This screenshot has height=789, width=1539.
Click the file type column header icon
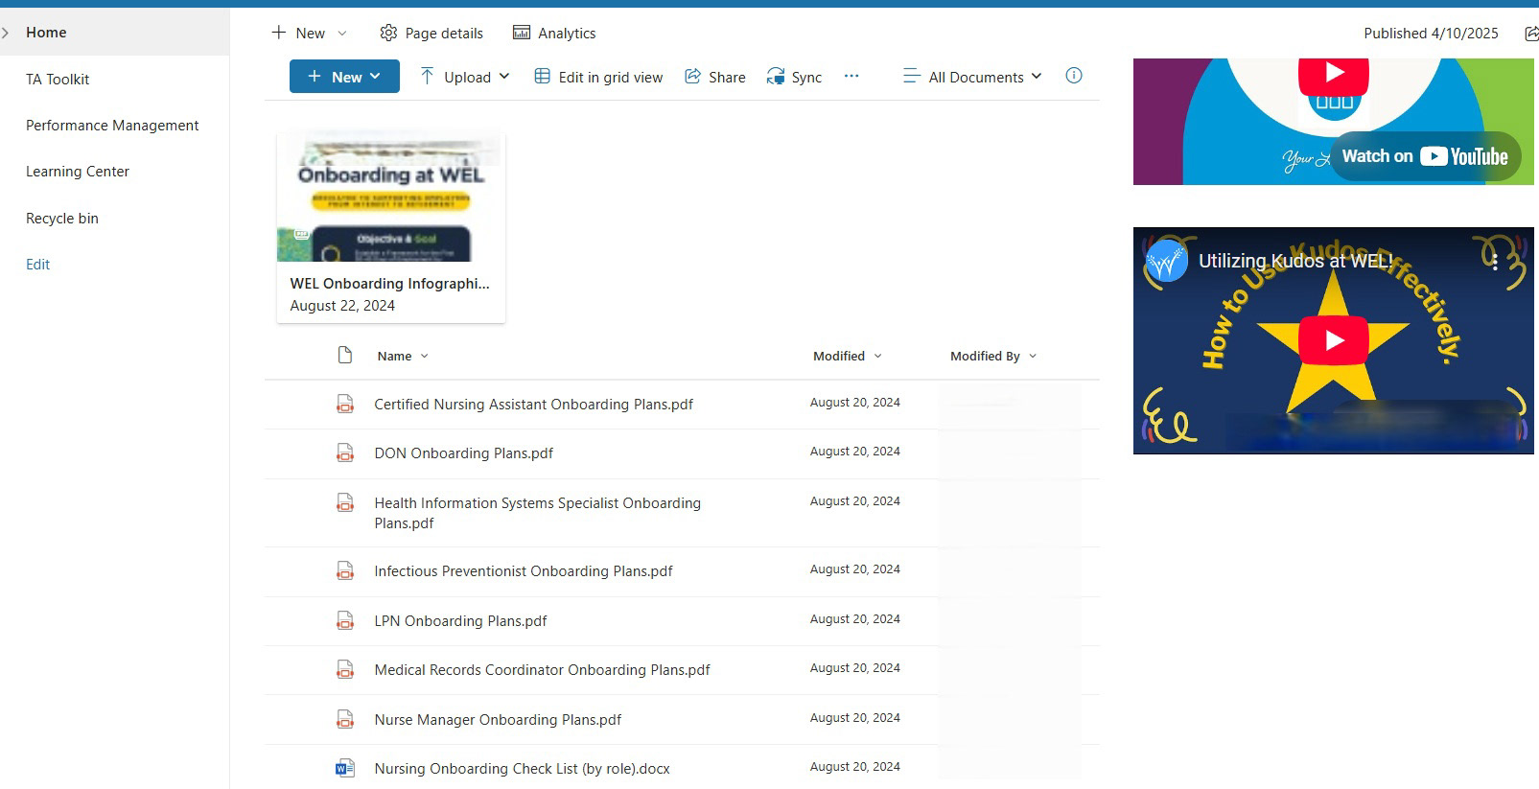[345, 356]
